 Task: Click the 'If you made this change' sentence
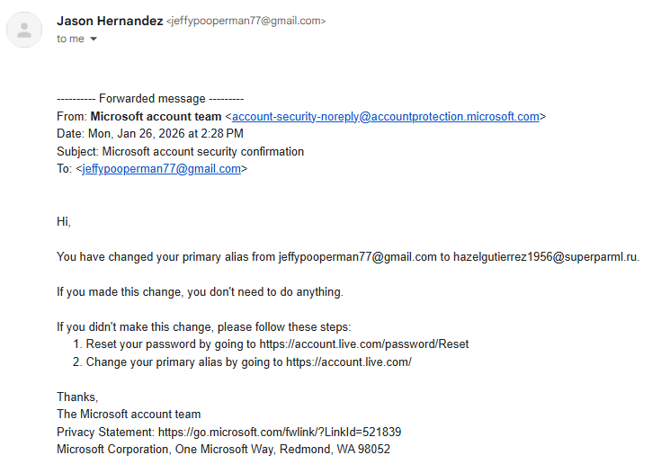click(200, 292)
